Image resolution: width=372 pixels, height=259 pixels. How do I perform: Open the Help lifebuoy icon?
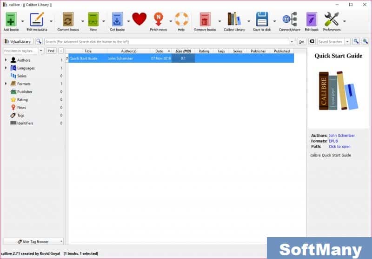(x=181, y=19)
